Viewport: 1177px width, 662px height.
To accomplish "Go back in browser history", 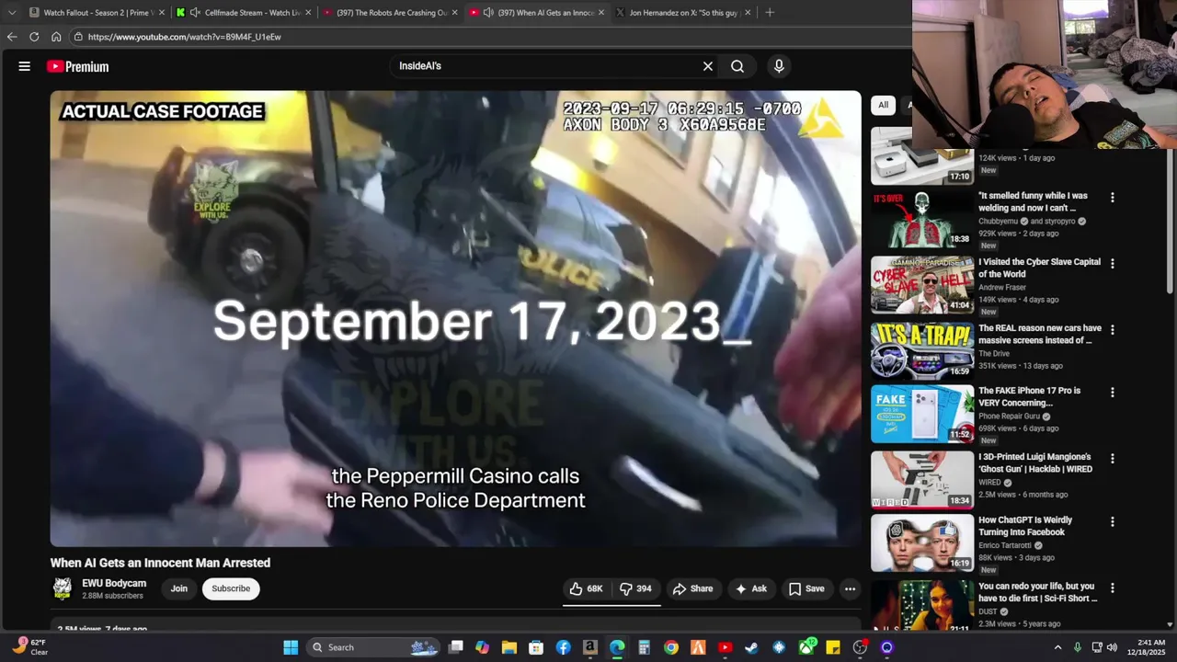I will (x=12, y=37).
